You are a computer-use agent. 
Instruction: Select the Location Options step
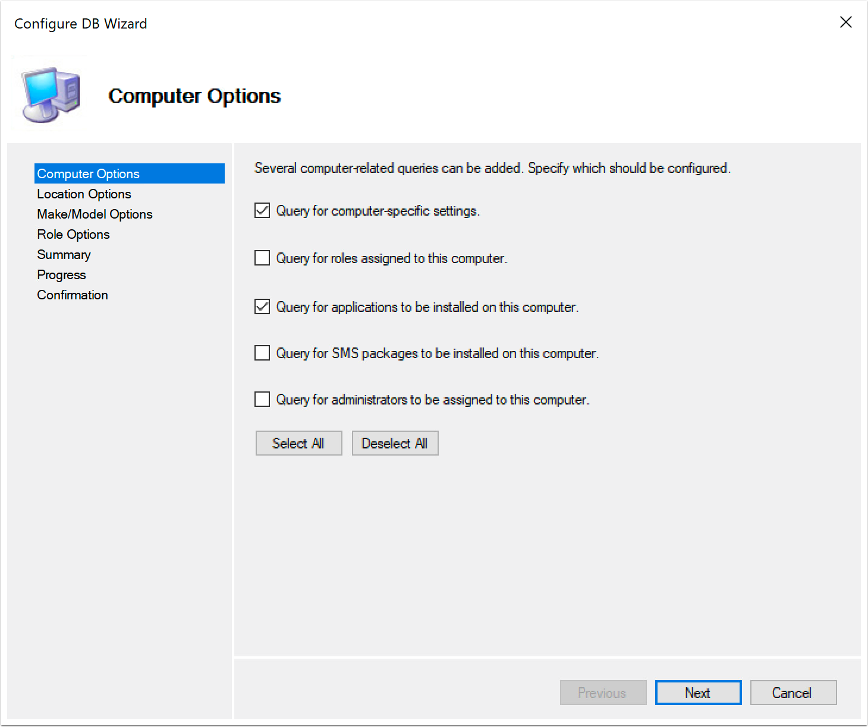[x=84, y=194]
